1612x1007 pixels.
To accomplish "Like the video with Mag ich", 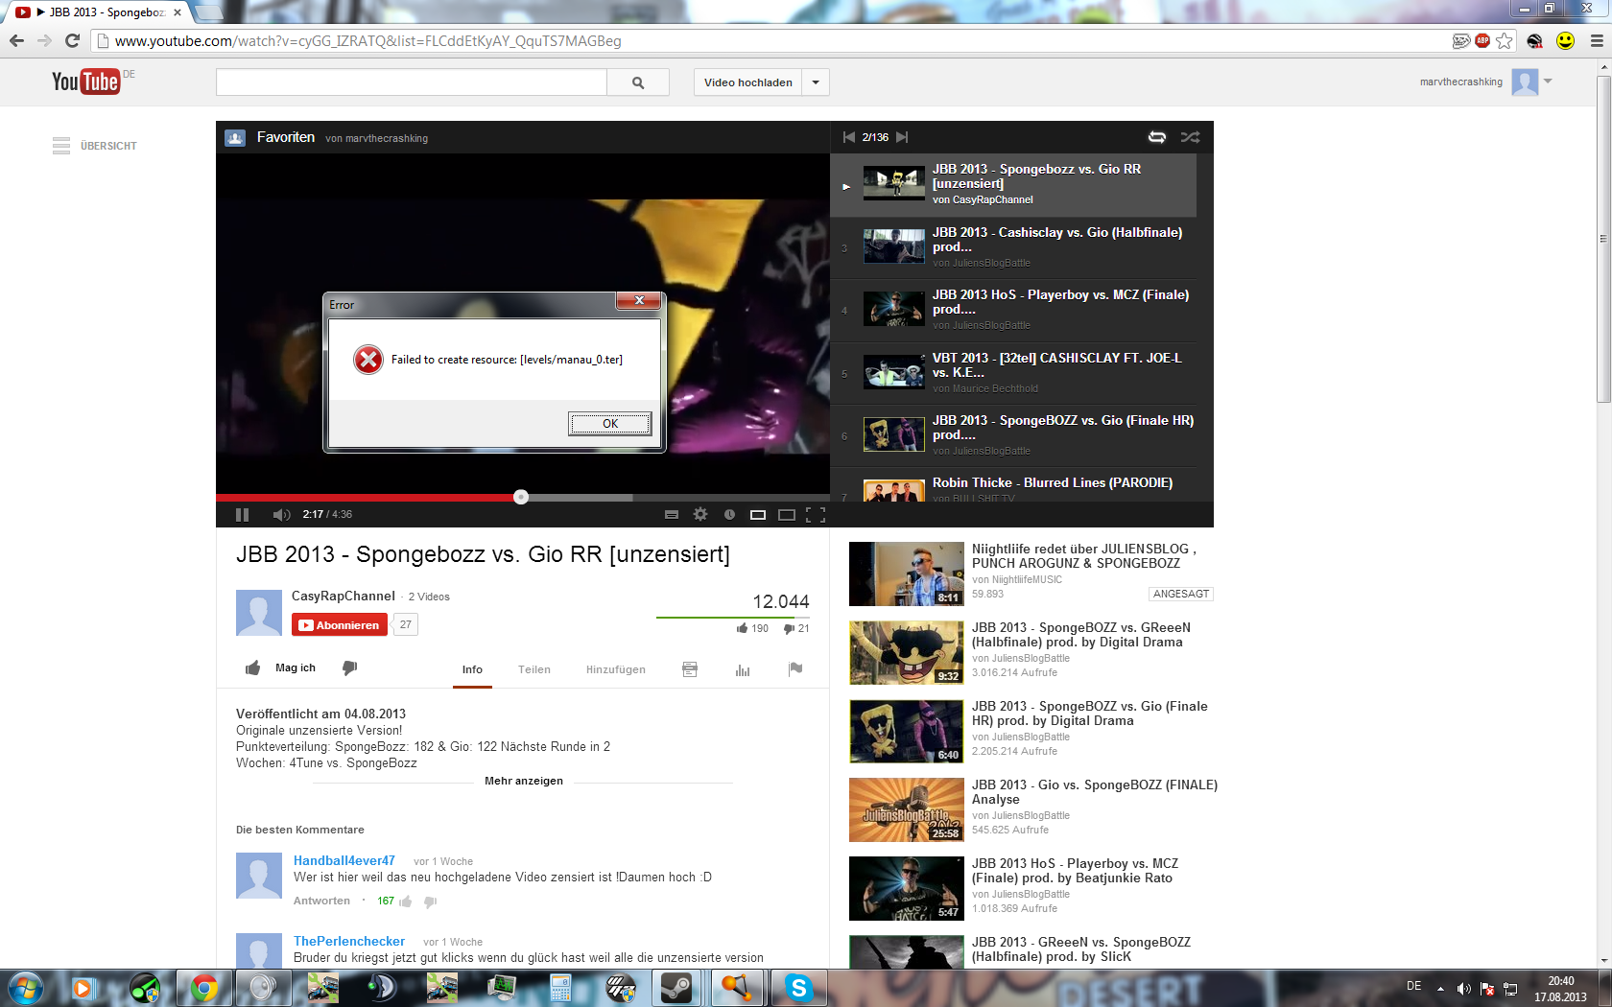I will point(280,668).
